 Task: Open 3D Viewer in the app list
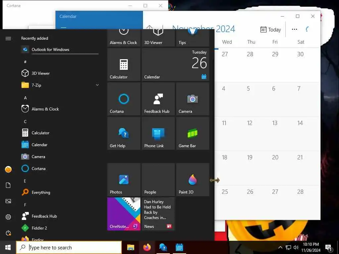60,73
